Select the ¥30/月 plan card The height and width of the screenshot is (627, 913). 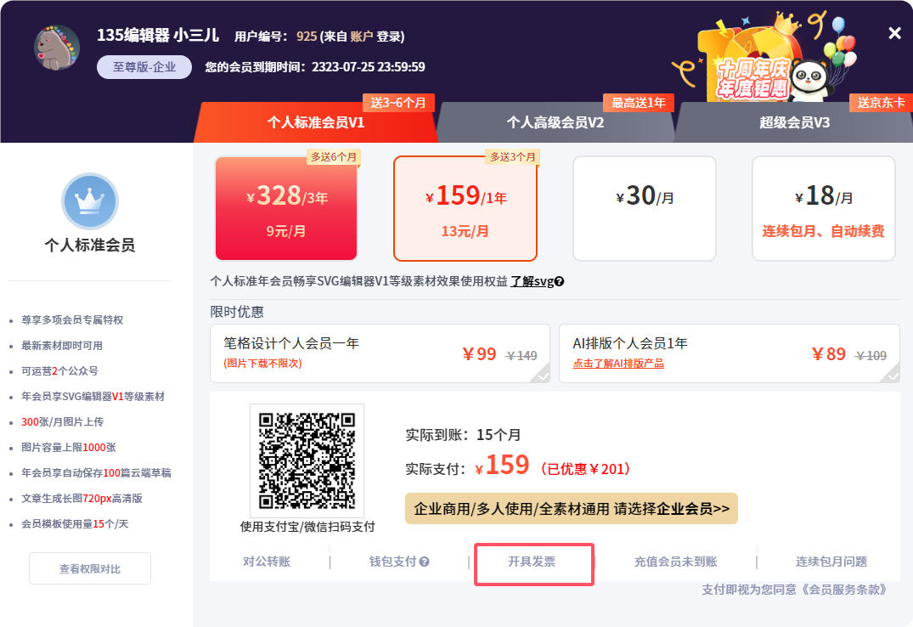645,209
